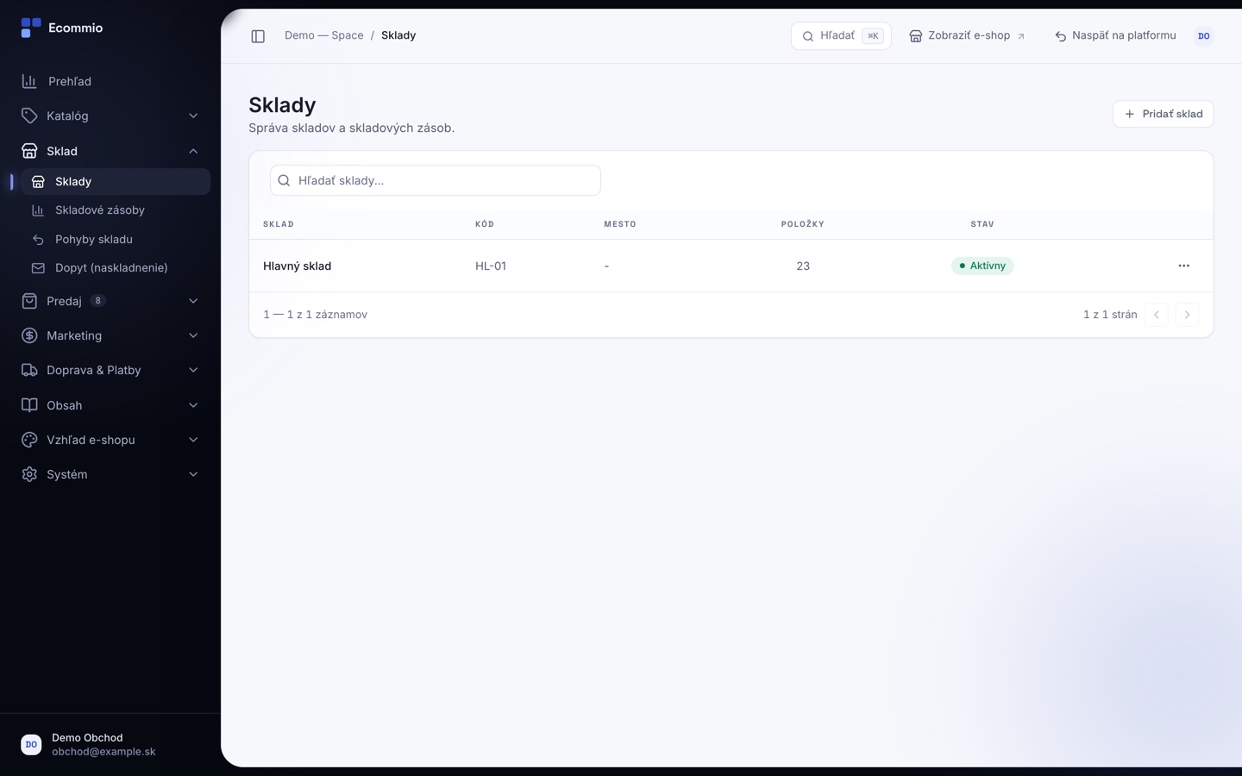Viewport: 1242px width, 776px height.
Task: Expand the Vzhľad e-shopu chevron
Action: click(x=193, y=440)
